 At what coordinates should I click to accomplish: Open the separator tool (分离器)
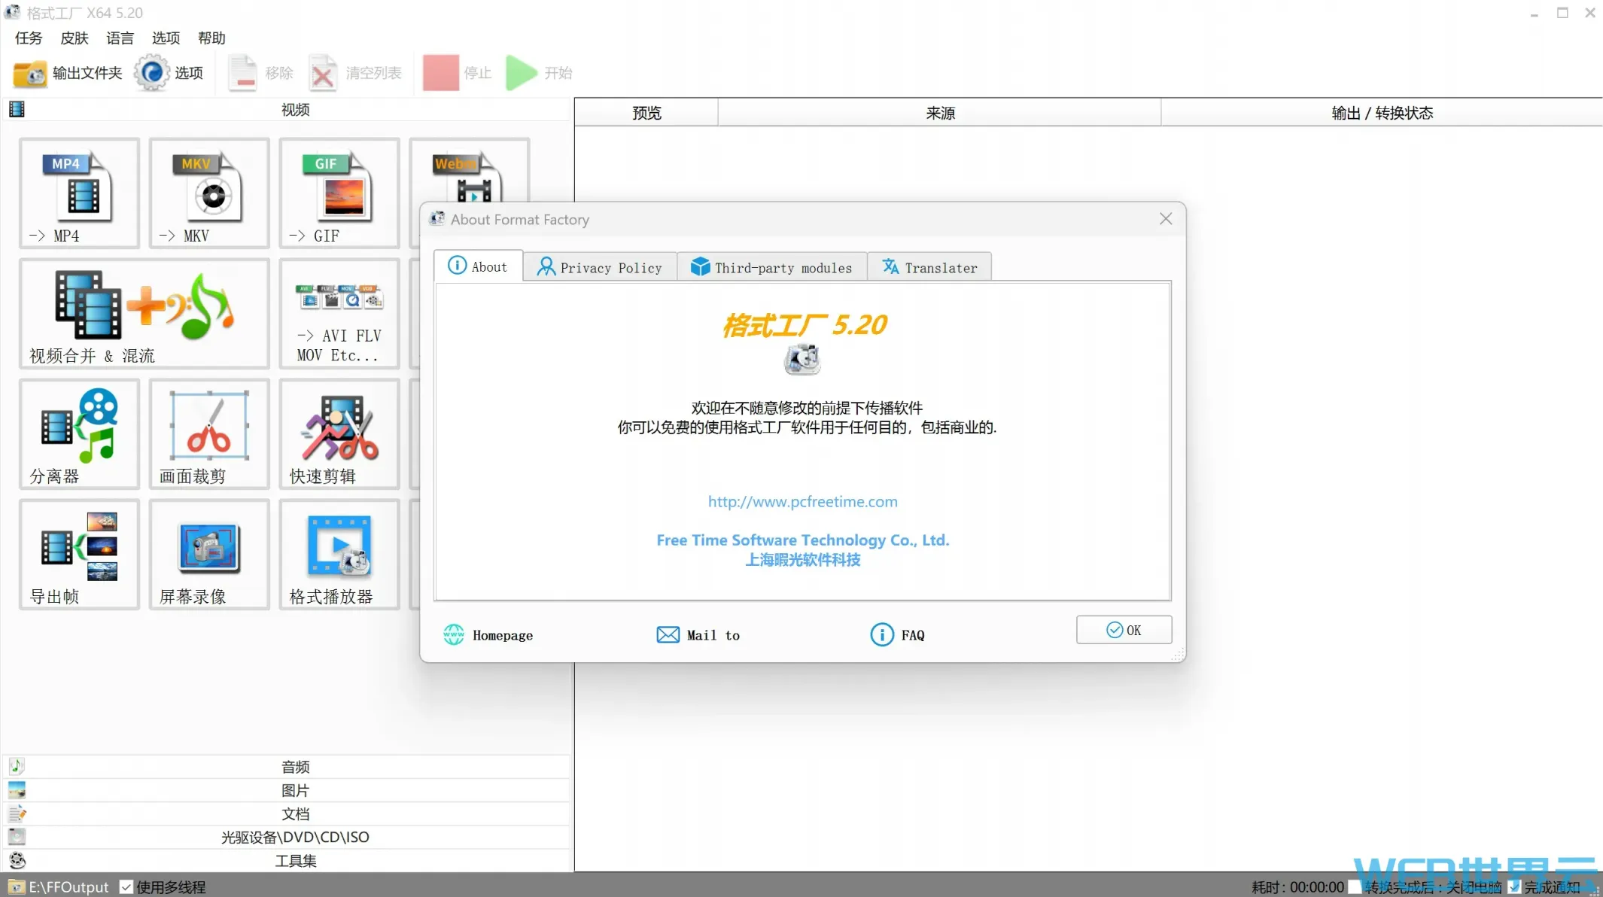[x=79, y=434]
